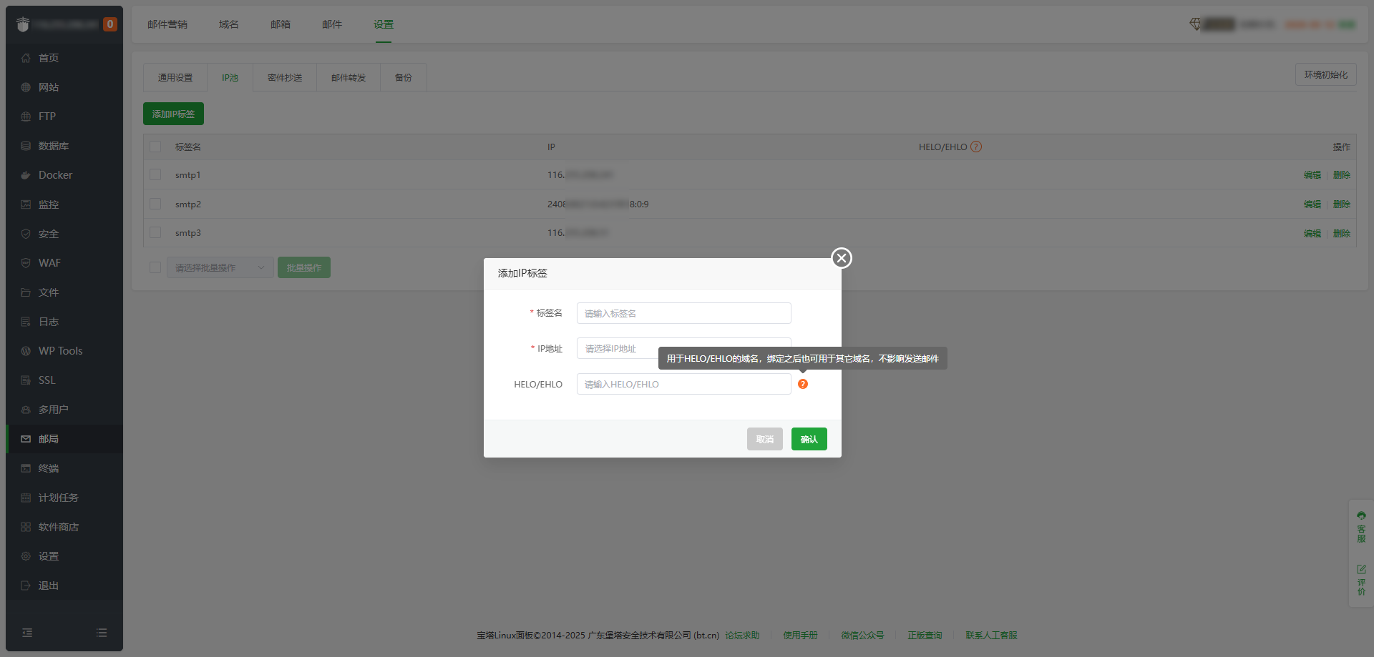This screenshot has width=1374, height=657.
Task: Click the 标签名 input field
Action: 683,313
